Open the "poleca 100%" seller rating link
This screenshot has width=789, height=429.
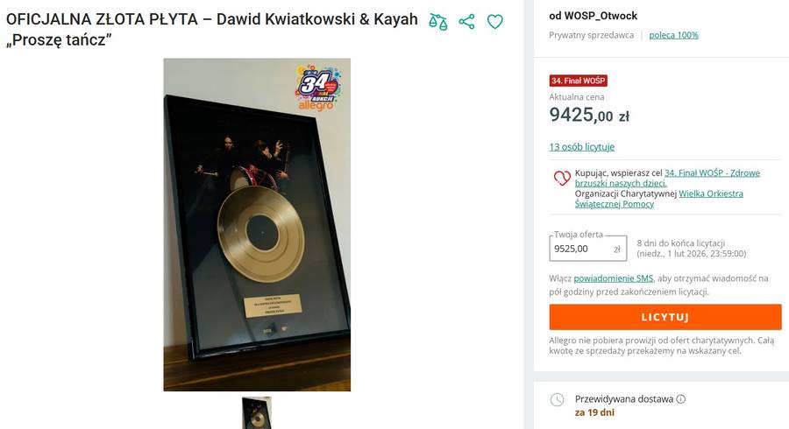click(673, 35)
